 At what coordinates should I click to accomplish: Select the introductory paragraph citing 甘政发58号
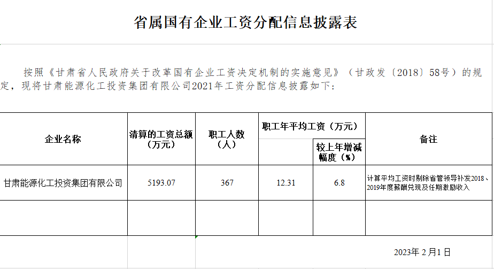coord(246,79)
